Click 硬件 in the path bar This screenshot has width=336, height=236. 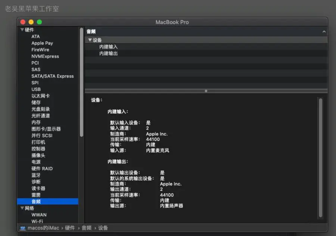tap(70, 228)
